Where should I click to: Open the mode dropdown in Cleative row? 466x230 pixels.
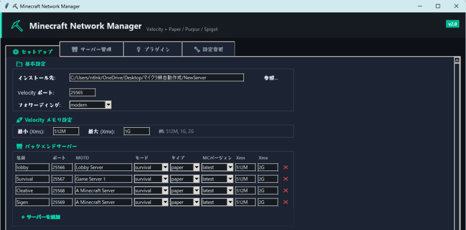[x=165, y=190]
